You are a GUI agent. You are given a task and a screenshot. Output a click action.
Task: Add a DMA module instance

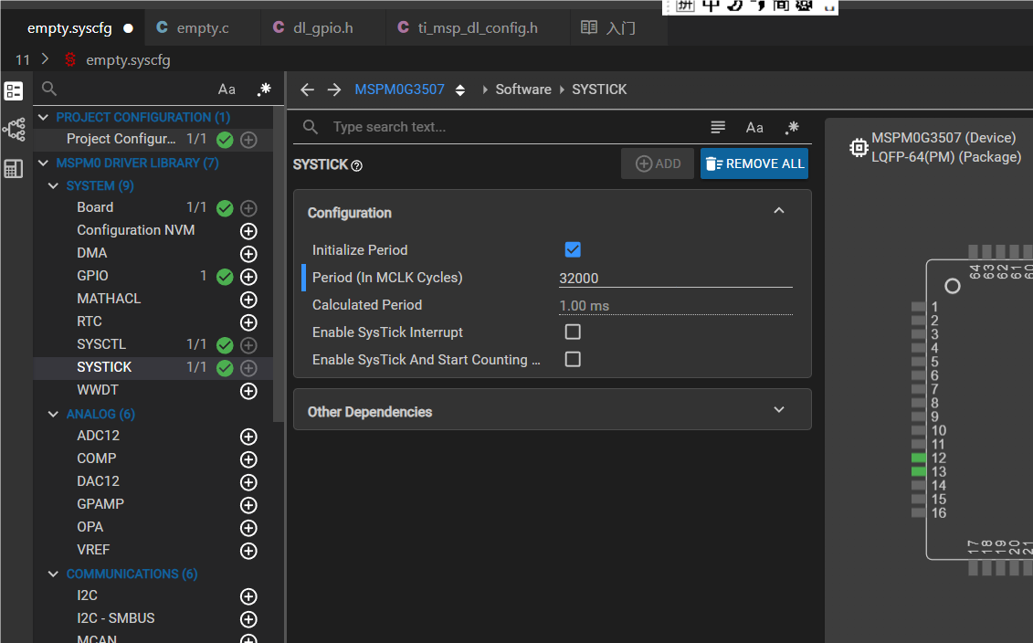point(248,254)
